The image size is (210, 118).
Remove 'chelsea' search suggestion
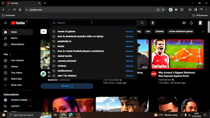(x=129, y=66)
